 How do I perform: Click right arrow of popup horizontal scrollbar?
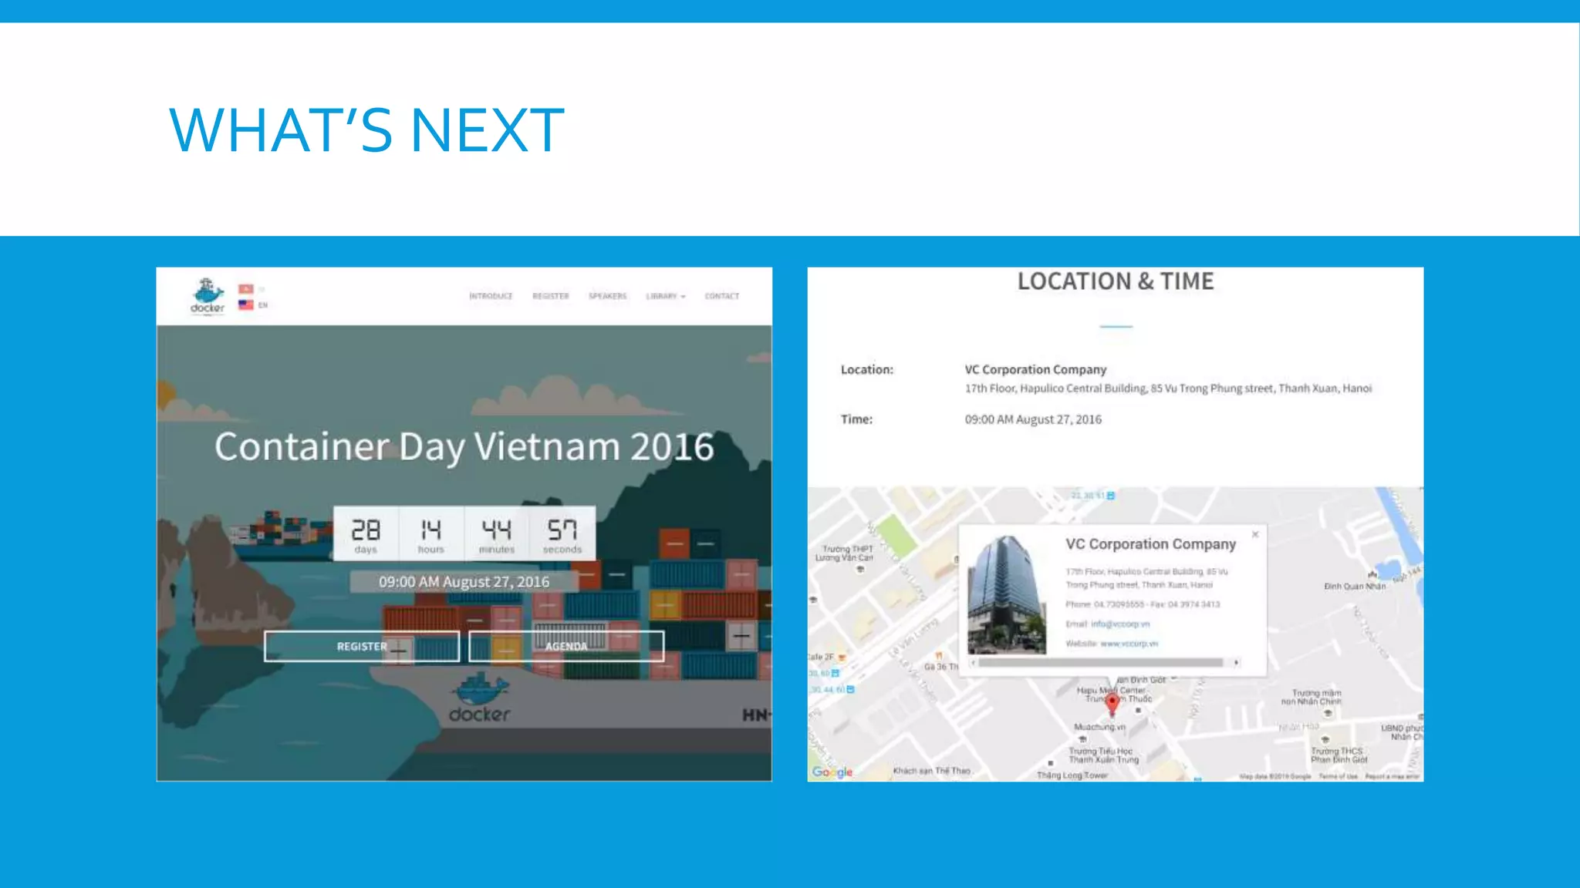point(1236,662)
